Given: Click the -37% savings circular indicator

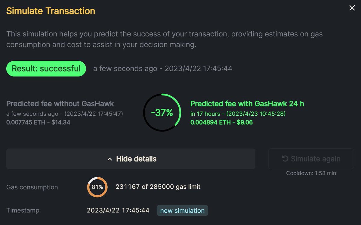Looking at the screenshot, I should coord(162,113).
